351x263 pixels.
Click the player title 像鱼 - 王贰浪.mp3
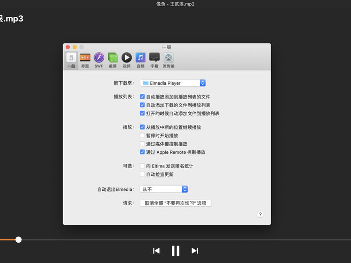175,4
